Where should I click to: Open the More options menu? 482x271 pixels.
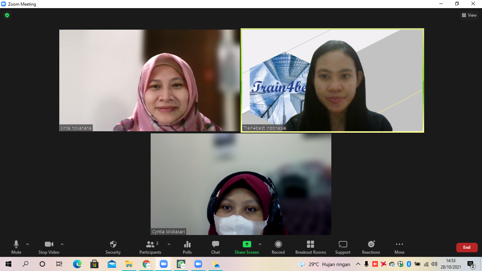coord(399,247)
